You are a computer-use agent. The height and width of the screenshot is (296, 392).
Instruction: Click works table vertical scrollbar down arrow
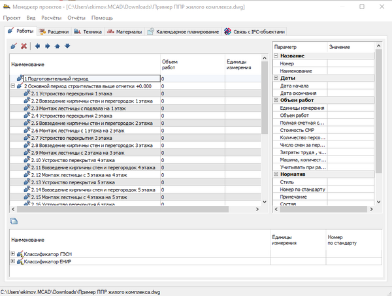(x=265, y=202)
